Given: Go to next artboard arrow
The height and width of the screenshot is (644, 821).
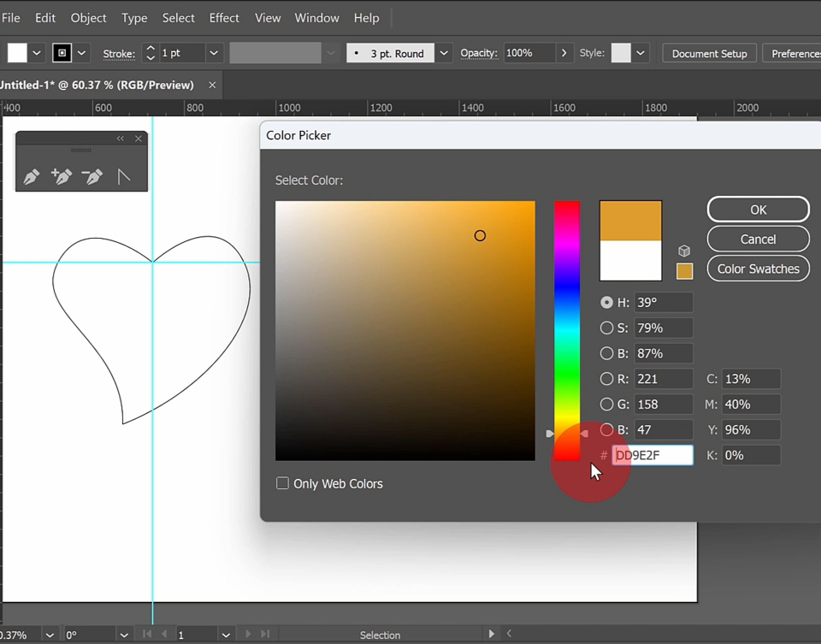Looking at the screenshot, I should 248,634.
